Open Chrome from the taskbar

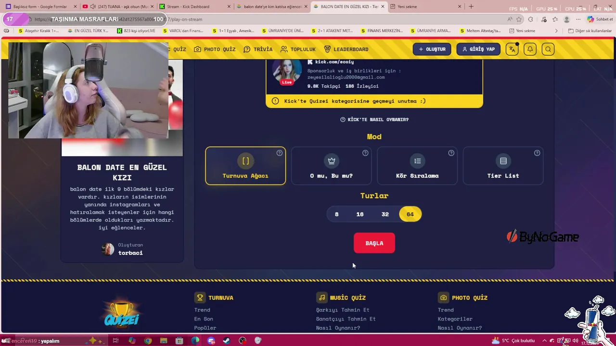click(x=148, y=341)
